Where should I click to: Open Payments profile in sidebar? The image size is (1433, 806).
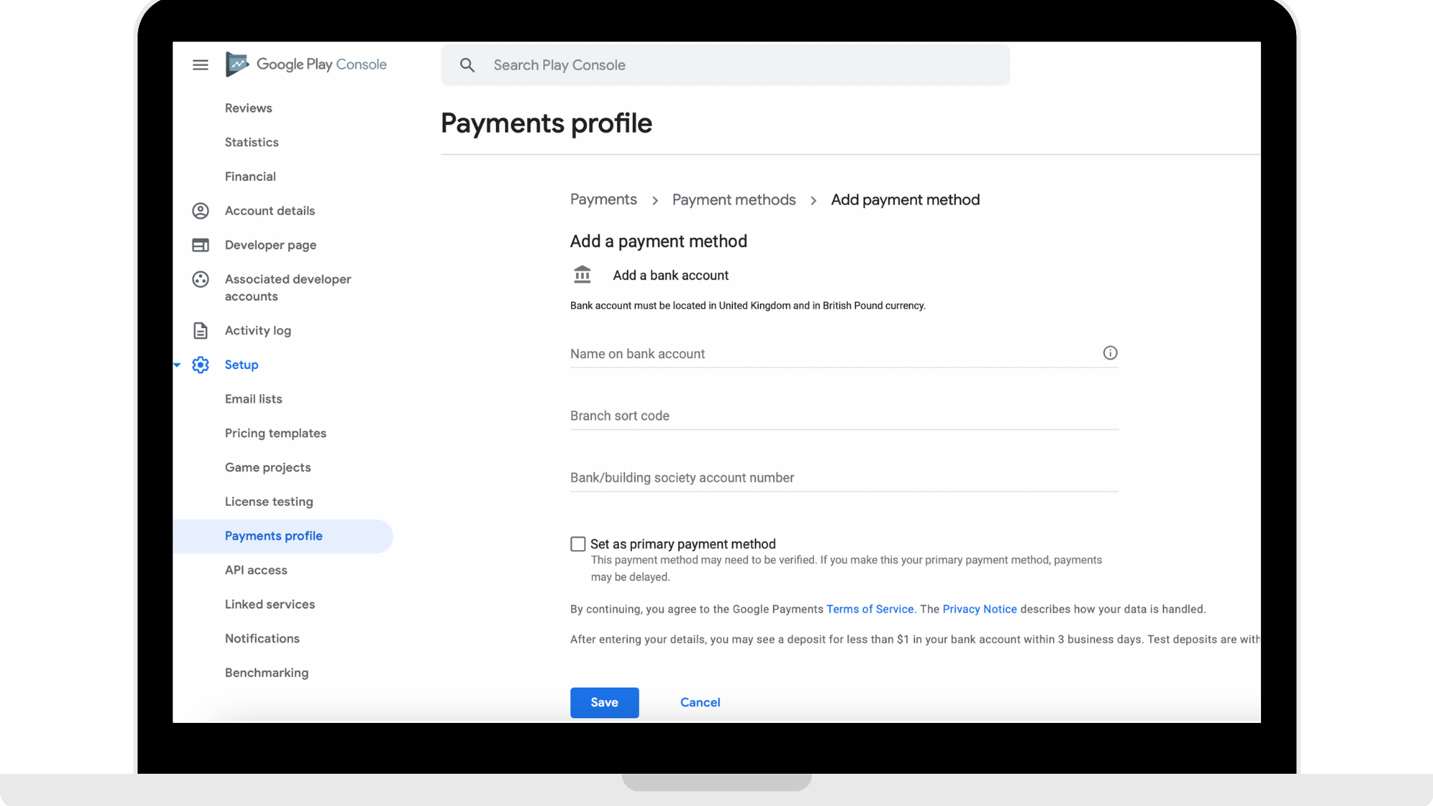click(x=274, y=536)
